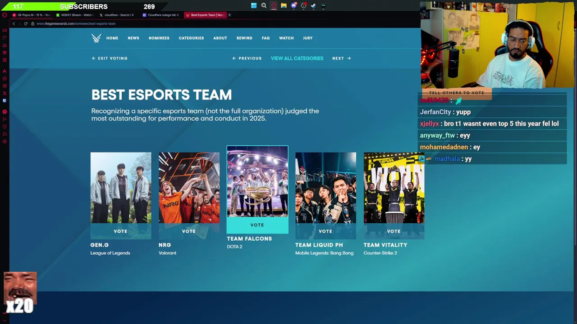Open the WATCH menu item

[x=286, y=38]
